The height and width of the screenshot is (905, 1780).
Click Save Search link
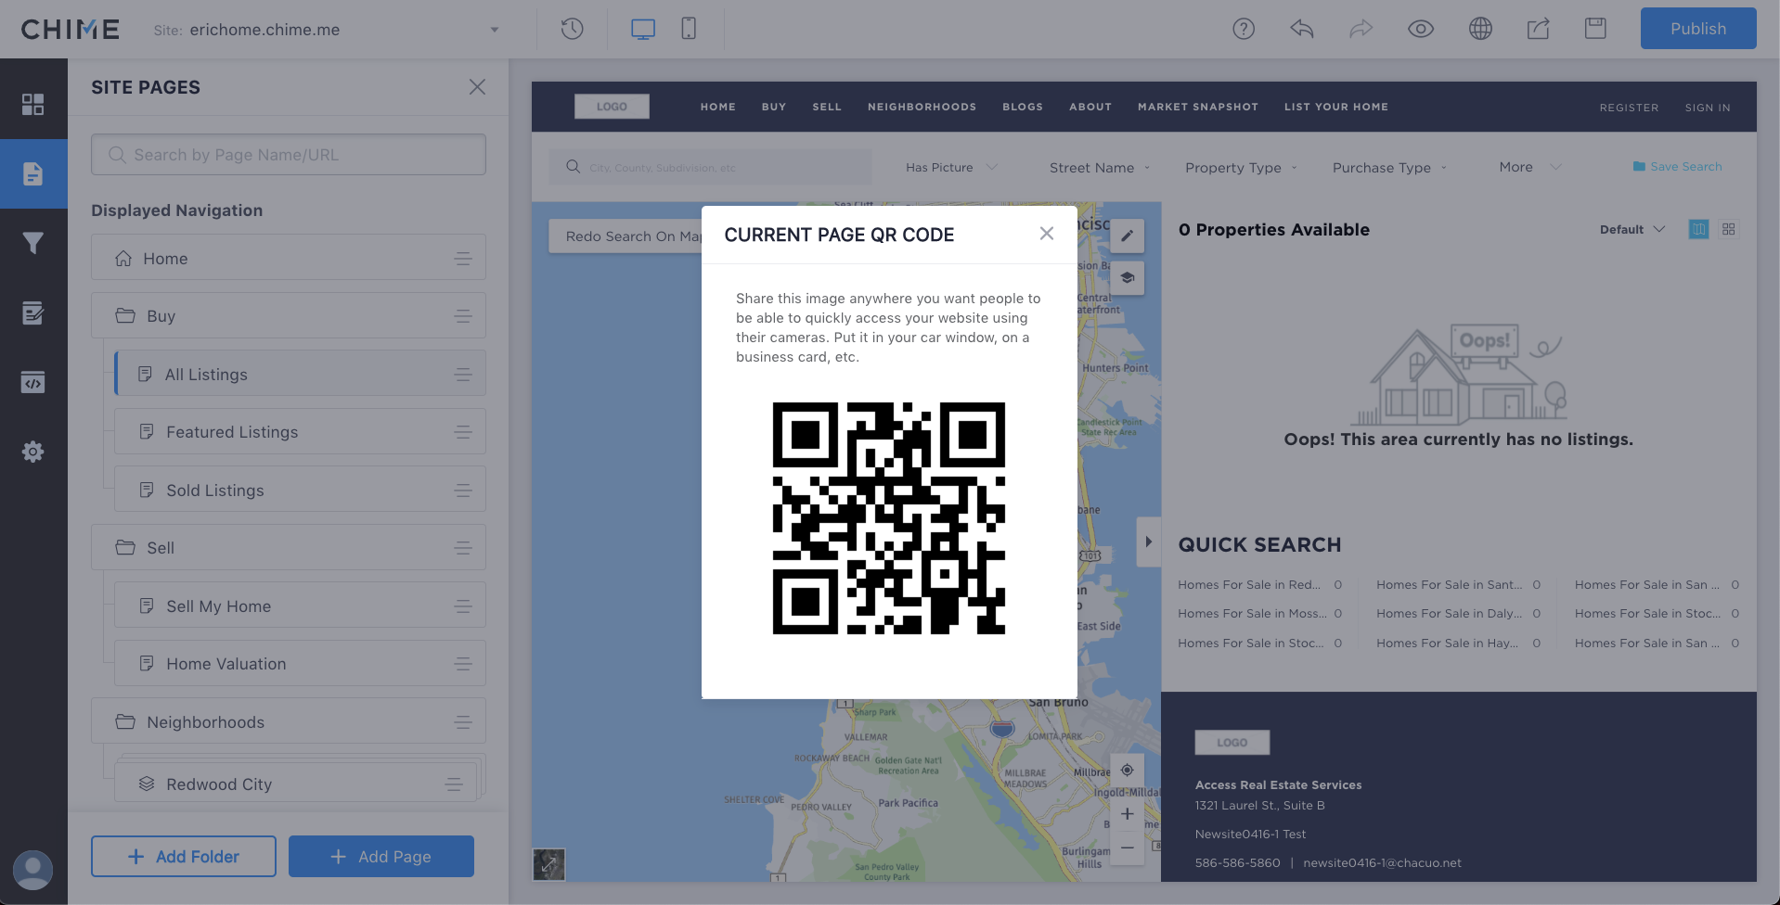tap(1677, 167)
